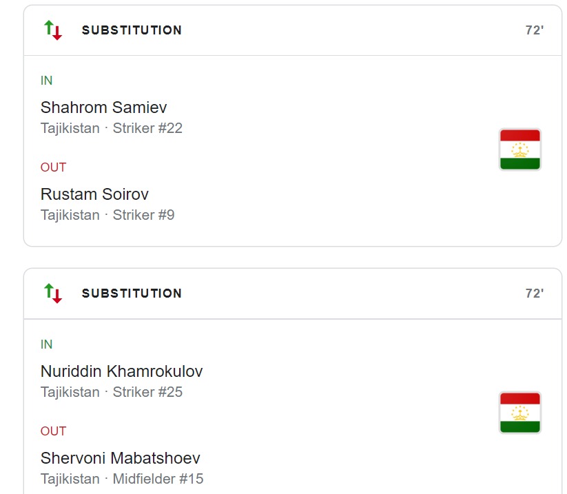The width and height of the screenshot is (567, 494).
Task: Click the SUBSTITUTION header above Nuriddin Khamrokulov
Action: (x=132, y=294)
